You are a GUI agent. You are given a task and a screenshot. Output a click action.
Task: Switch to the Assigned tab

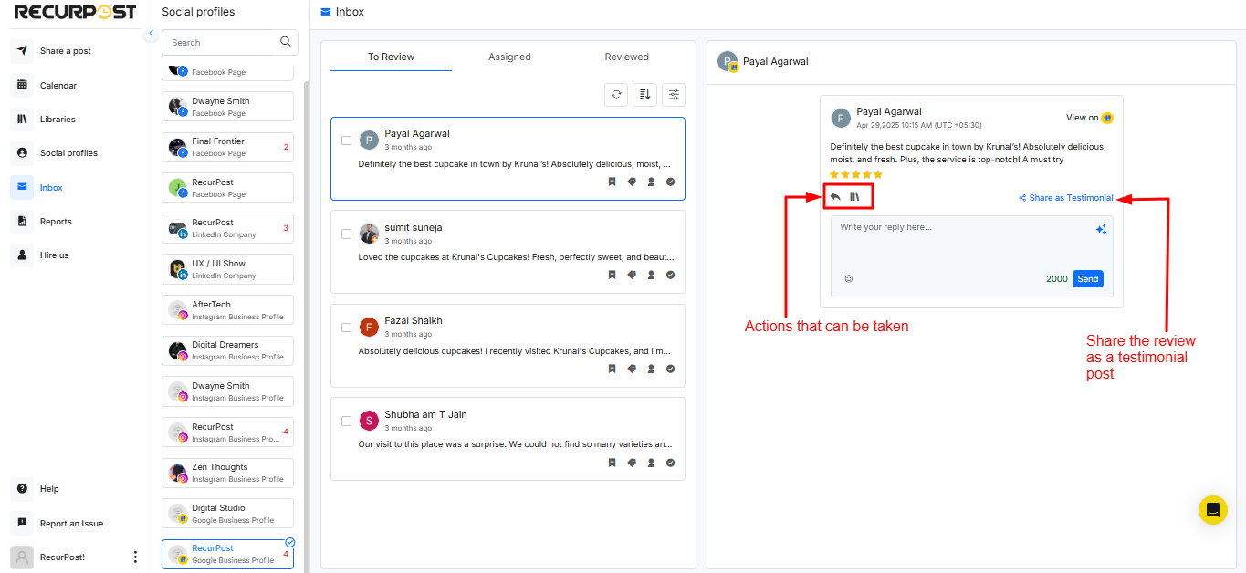509,57
